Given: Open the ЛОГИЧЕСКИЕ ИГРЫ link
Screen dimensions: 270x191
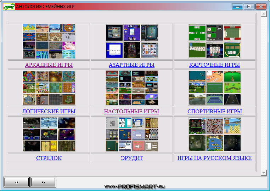Looking at the screenshot, I should 49,111.
